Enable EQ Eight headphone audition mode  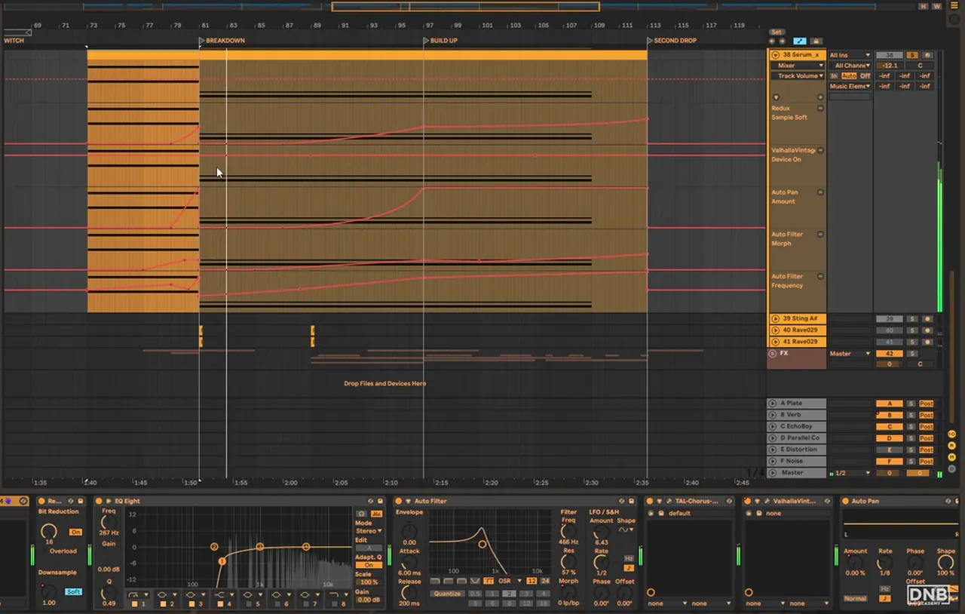pyautogui.click(x=361, y=513)
